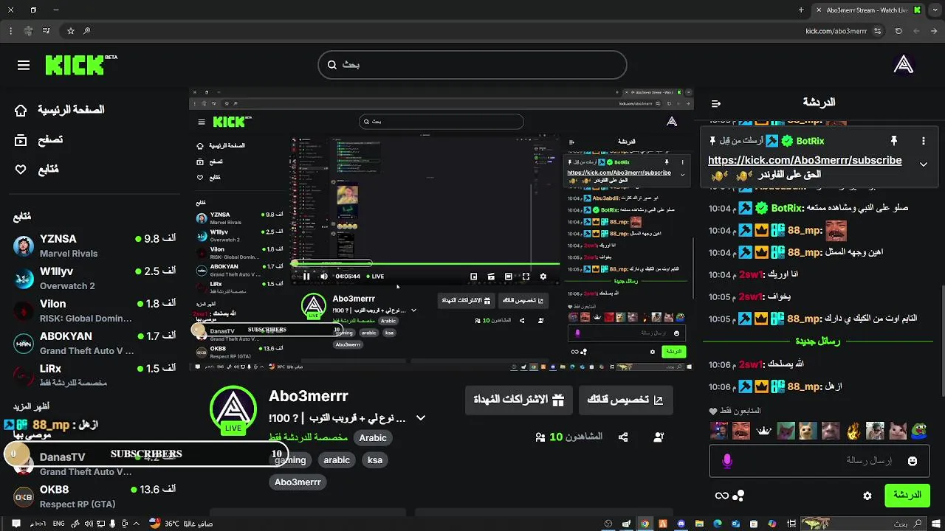
Task: Open LiRx channel in sidebar
Action: pyautogui.click(x=94, y=376)
